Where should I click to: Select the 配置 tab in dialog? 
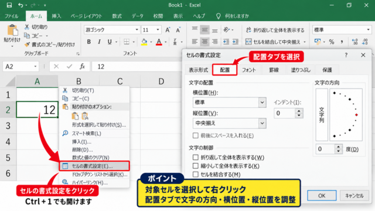coord(225,70)
